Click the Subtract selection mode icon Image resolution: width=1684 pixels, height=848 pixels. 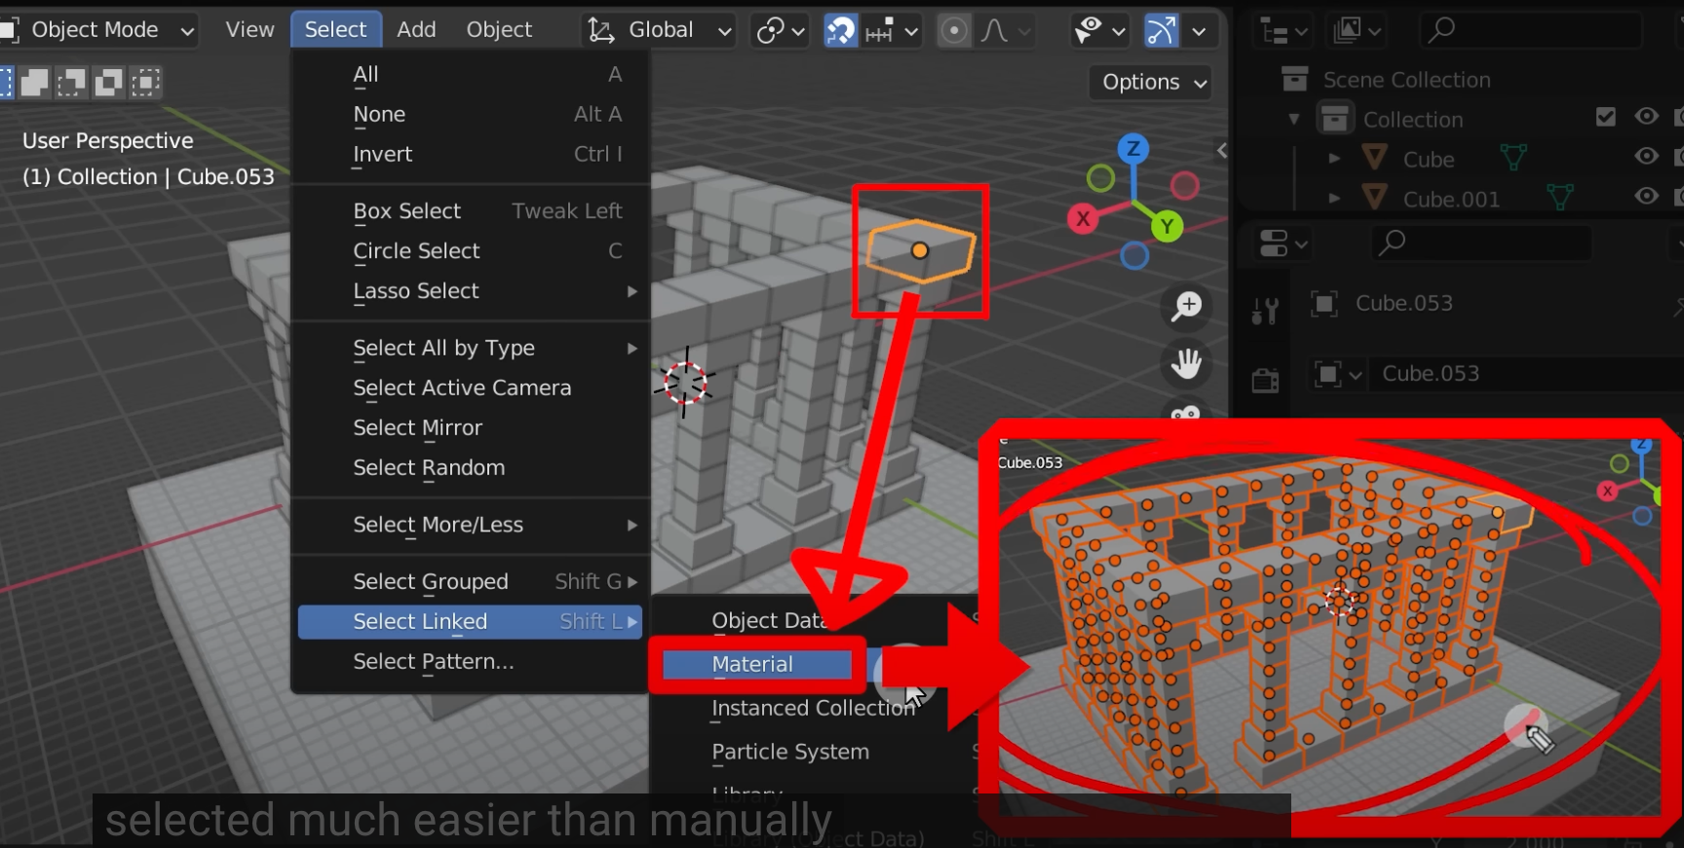pos(71,83)
